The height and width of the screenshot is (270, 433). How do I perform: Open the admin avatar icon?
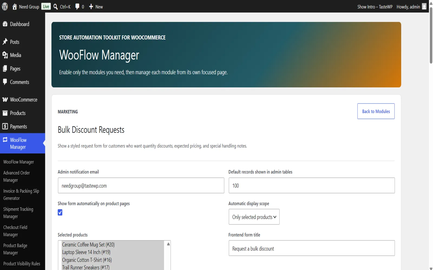[x=424, y=6]
